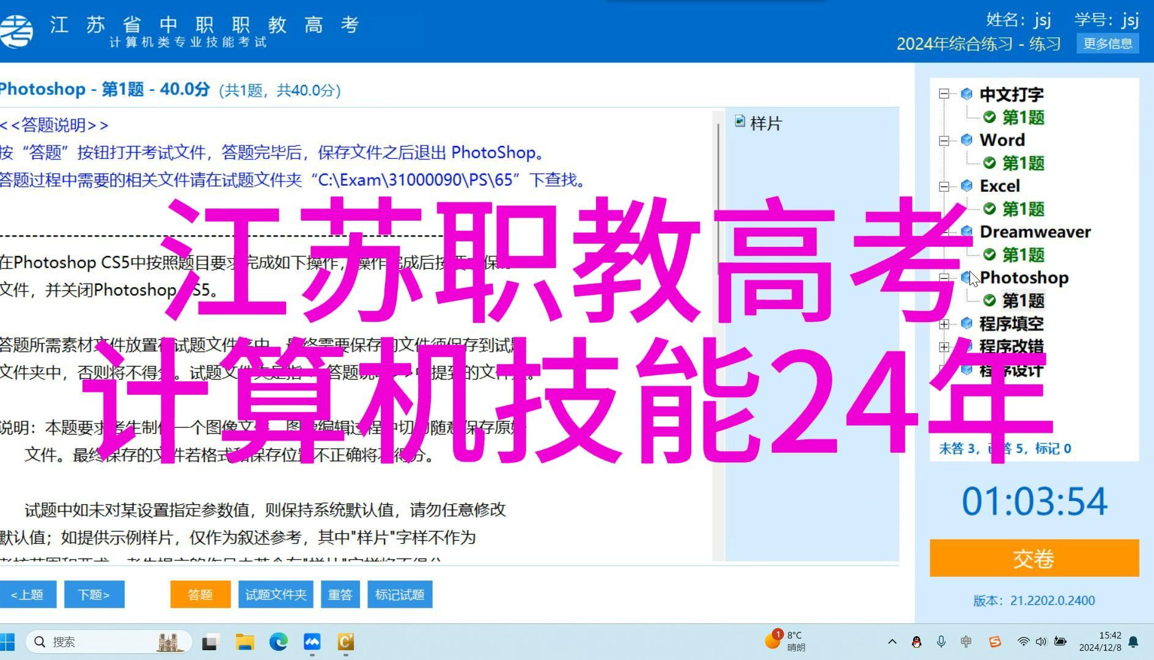
Task: Select 第1题 under Word
Action: tap(1023, 163)
